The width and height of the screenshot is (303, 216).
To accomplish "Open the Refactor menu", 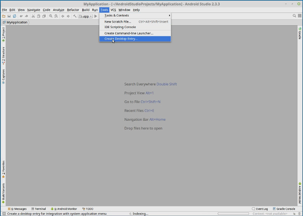I will click(73, 10).
